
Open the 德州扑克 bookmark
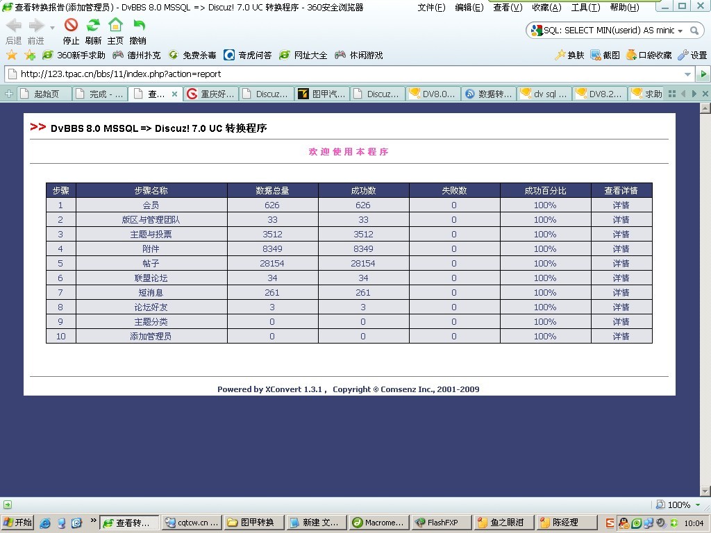tap(137, 56)
